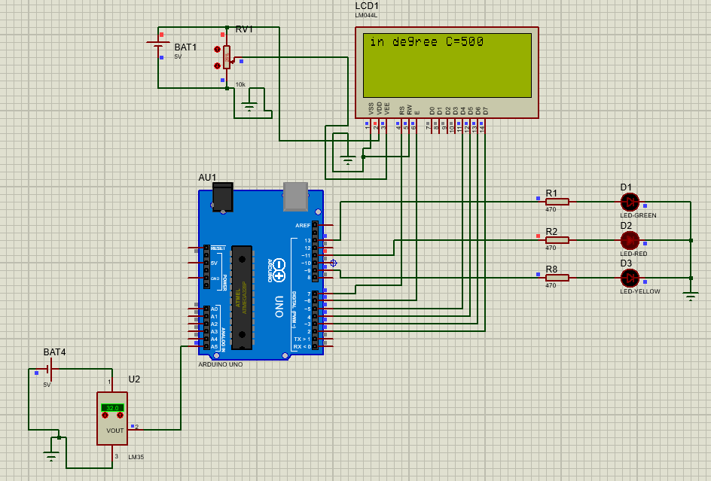This screenshot has height=481, width=711.
Task: Select the BAT1 battery symbol
Action: 158,44
